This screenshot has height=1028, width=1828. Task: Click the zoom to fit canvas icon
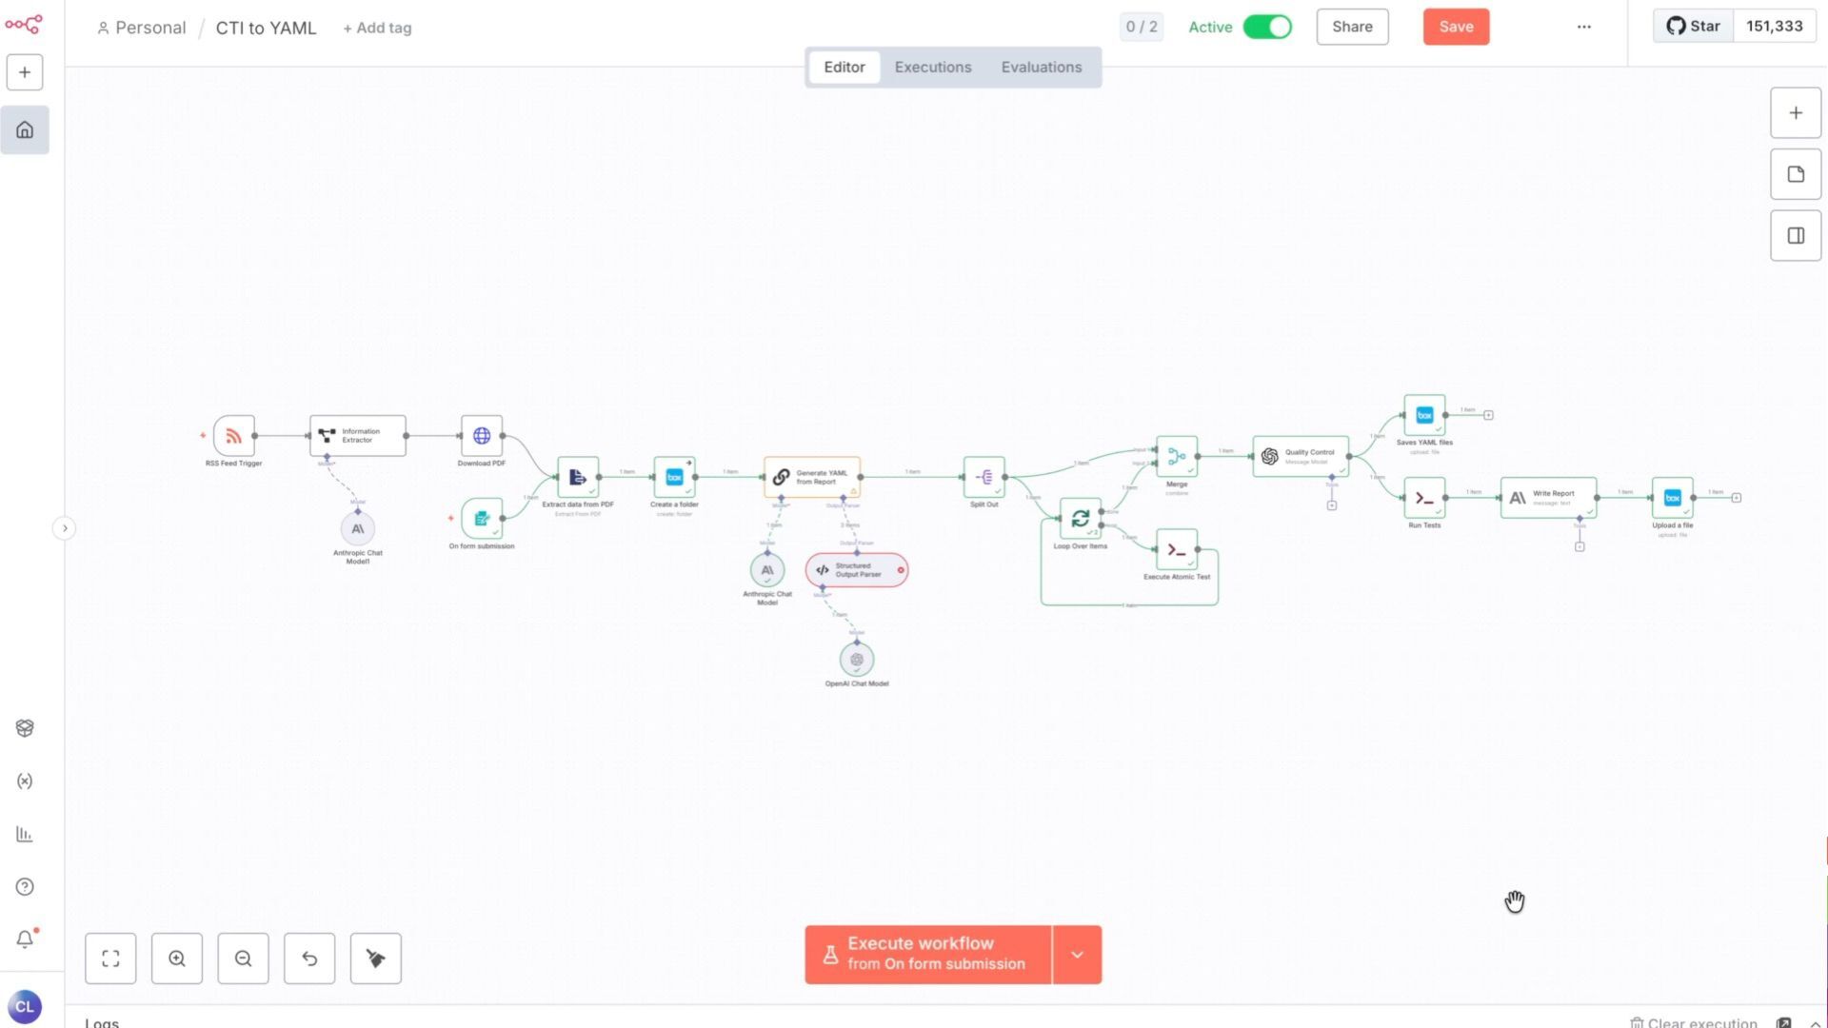pos(110,959)
